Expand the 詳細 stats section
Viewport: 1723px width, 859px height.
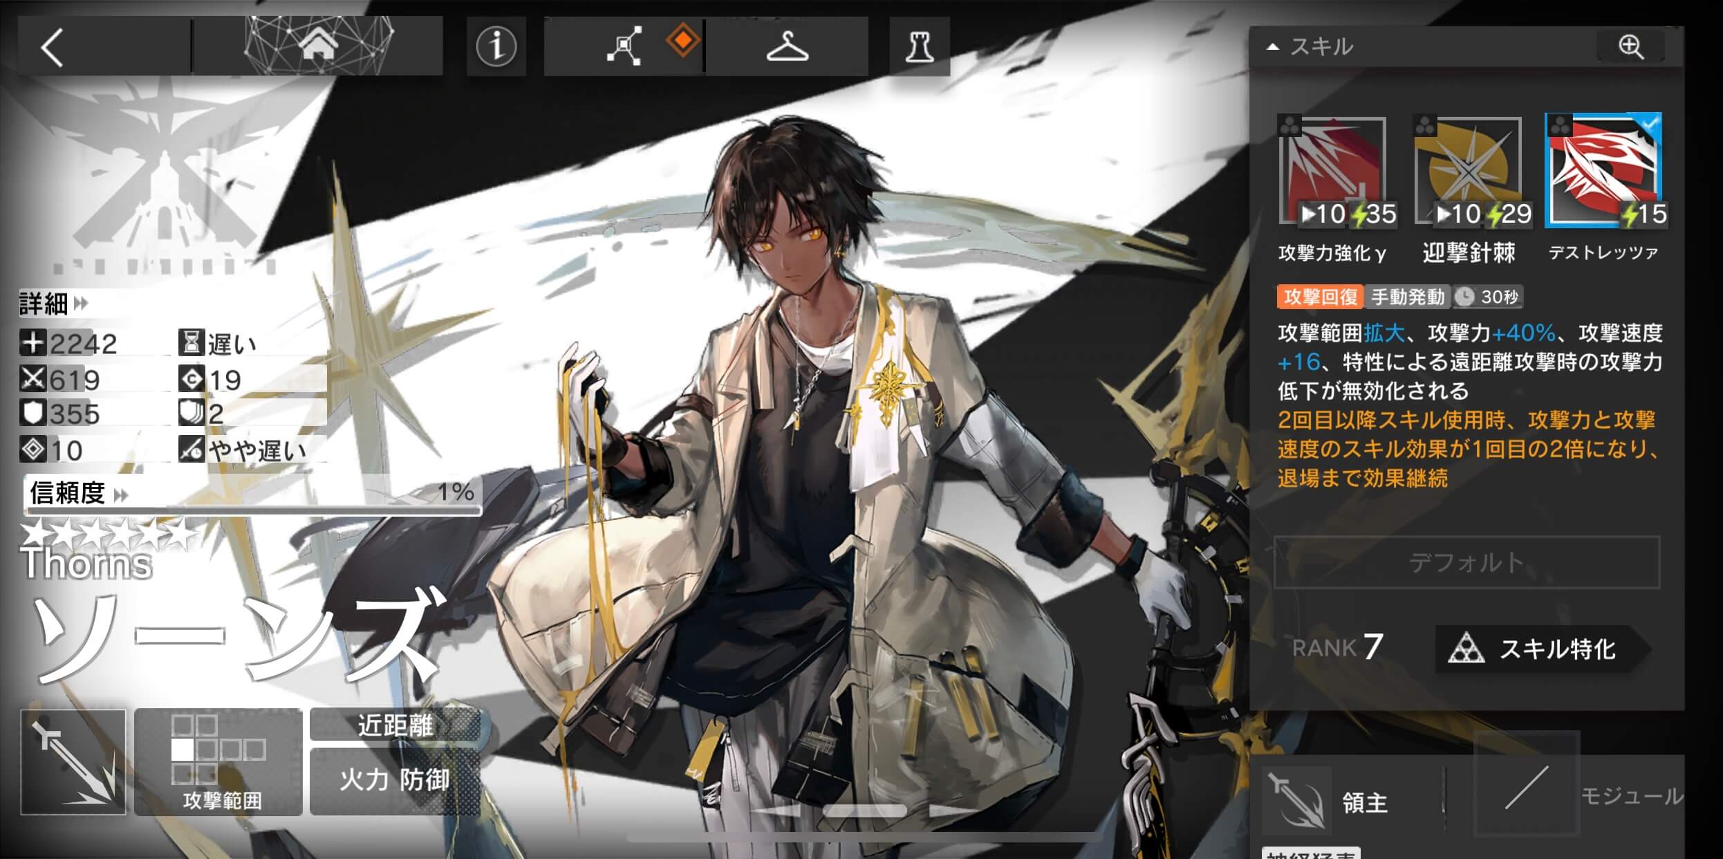[x=53, y=303]
